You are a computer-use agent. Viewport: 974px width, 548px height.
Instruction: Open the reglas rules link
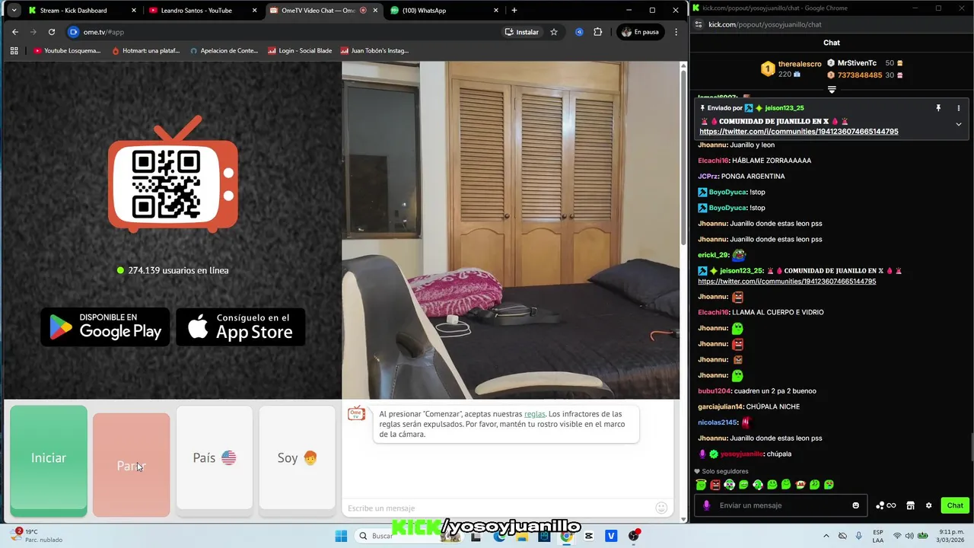(x=534, y=414)
